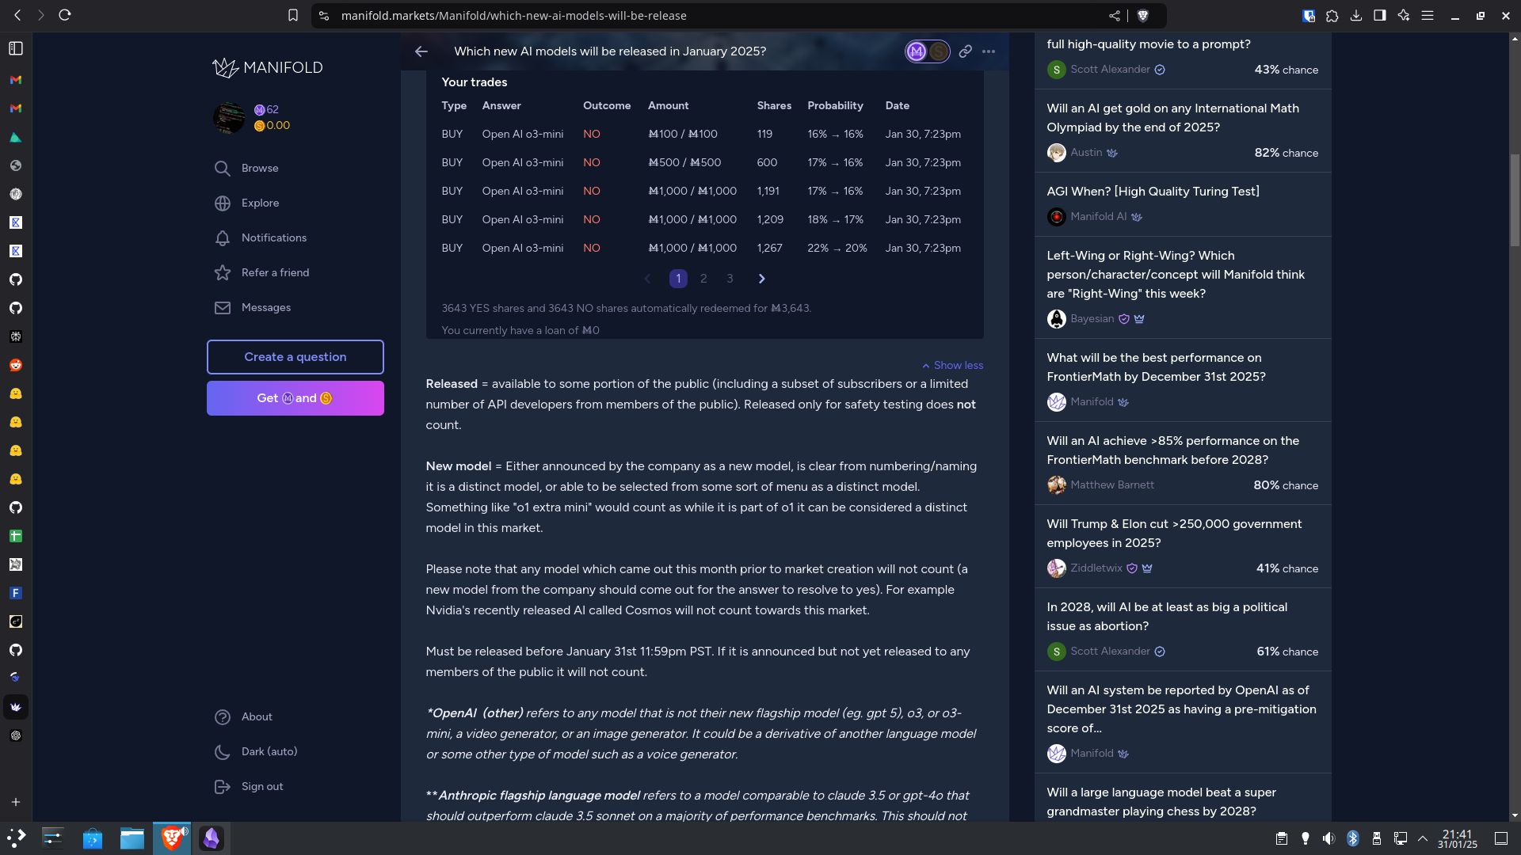The width and height of the screenshot is (1521, 855).
Task: Toggle mana/sweepcash currency switch
Action: click(927, 51)
